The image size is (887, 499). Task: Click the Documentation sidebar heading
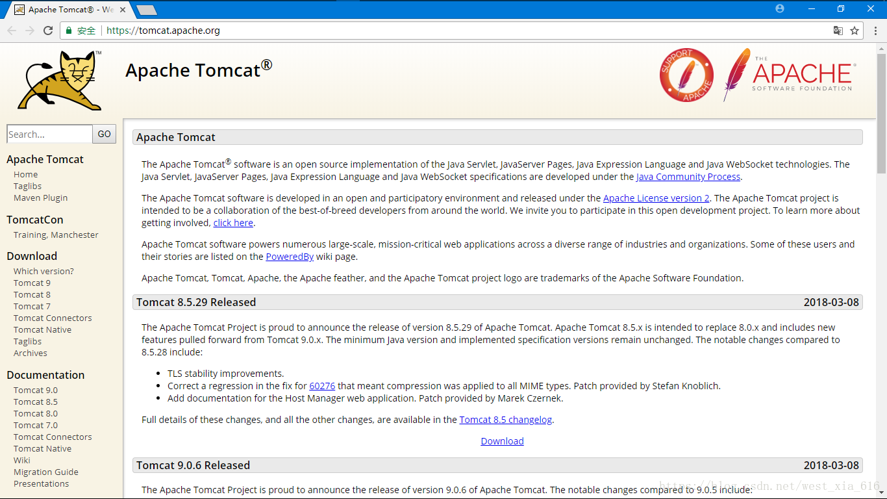pyautogui.click(x=45, y=375)
